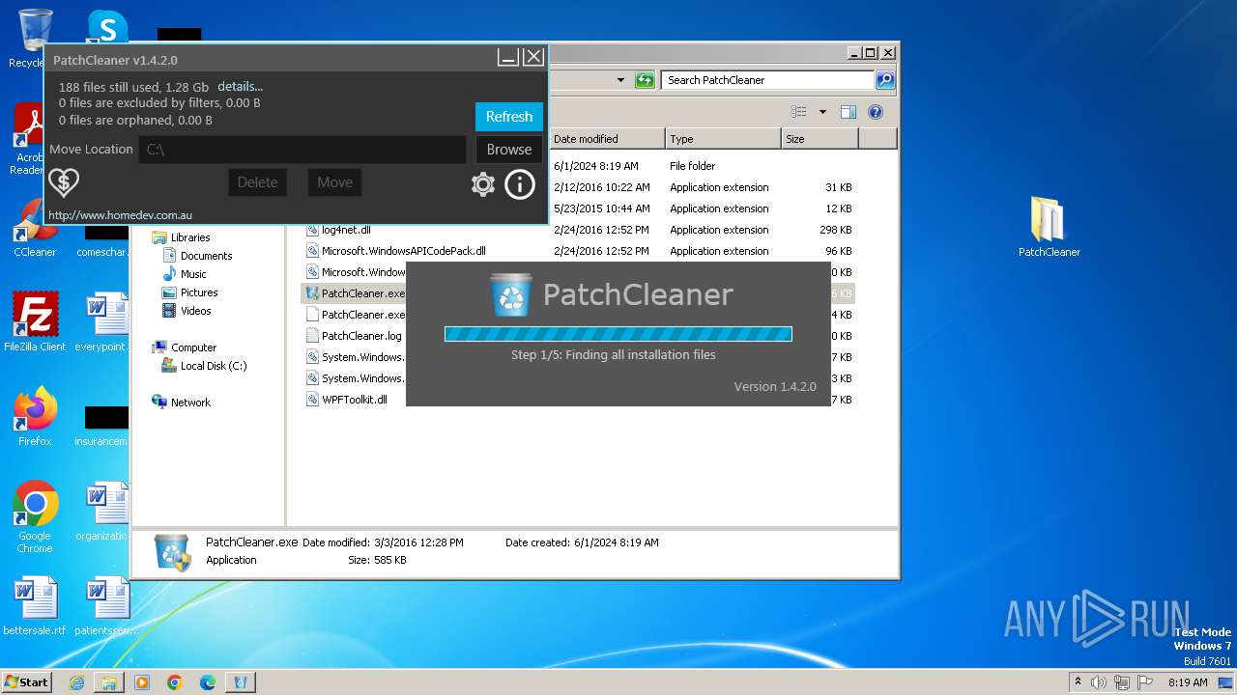
Task: Click the Explorer help question mark icon
Action: [876, 112]
